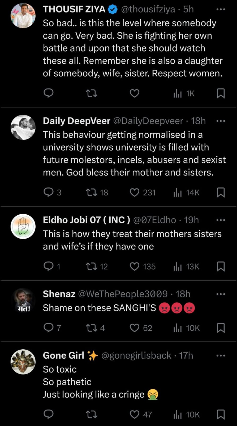Viewport: 237px width, 426px height.
Task: Bookmark Gone Girl's tweet
Action: [x=221, y=414]
